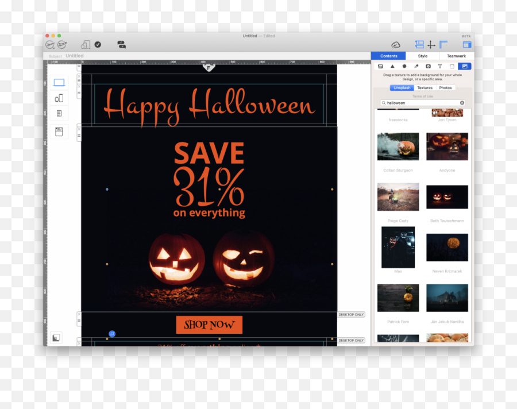517x409 pixels.
Task: Switch to mobile devices view
Action: pyautogui.click(x=59, y=98)
